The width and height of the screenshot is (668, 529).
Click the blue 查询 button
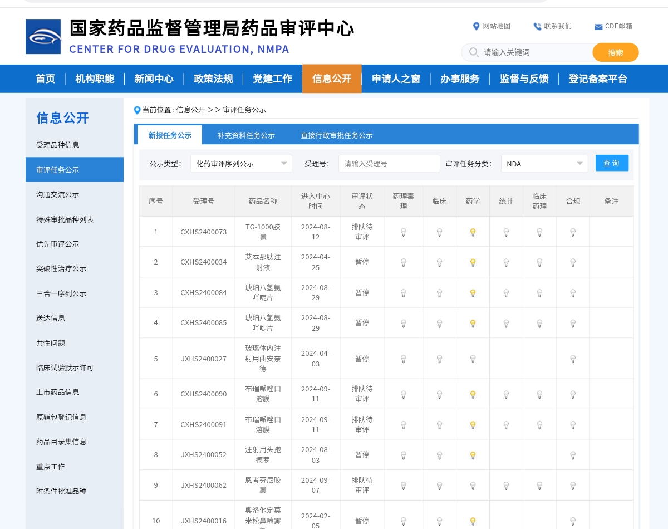tap(612, 163)
